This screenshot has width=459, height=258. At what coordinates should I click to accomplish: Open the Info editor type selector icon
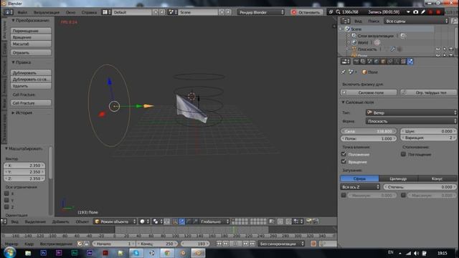[x=8, y=12]
